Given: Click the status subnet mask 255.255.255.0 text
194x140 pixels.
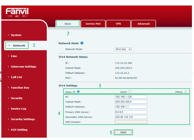Looking at the screenshot, I should coord(124,68).
